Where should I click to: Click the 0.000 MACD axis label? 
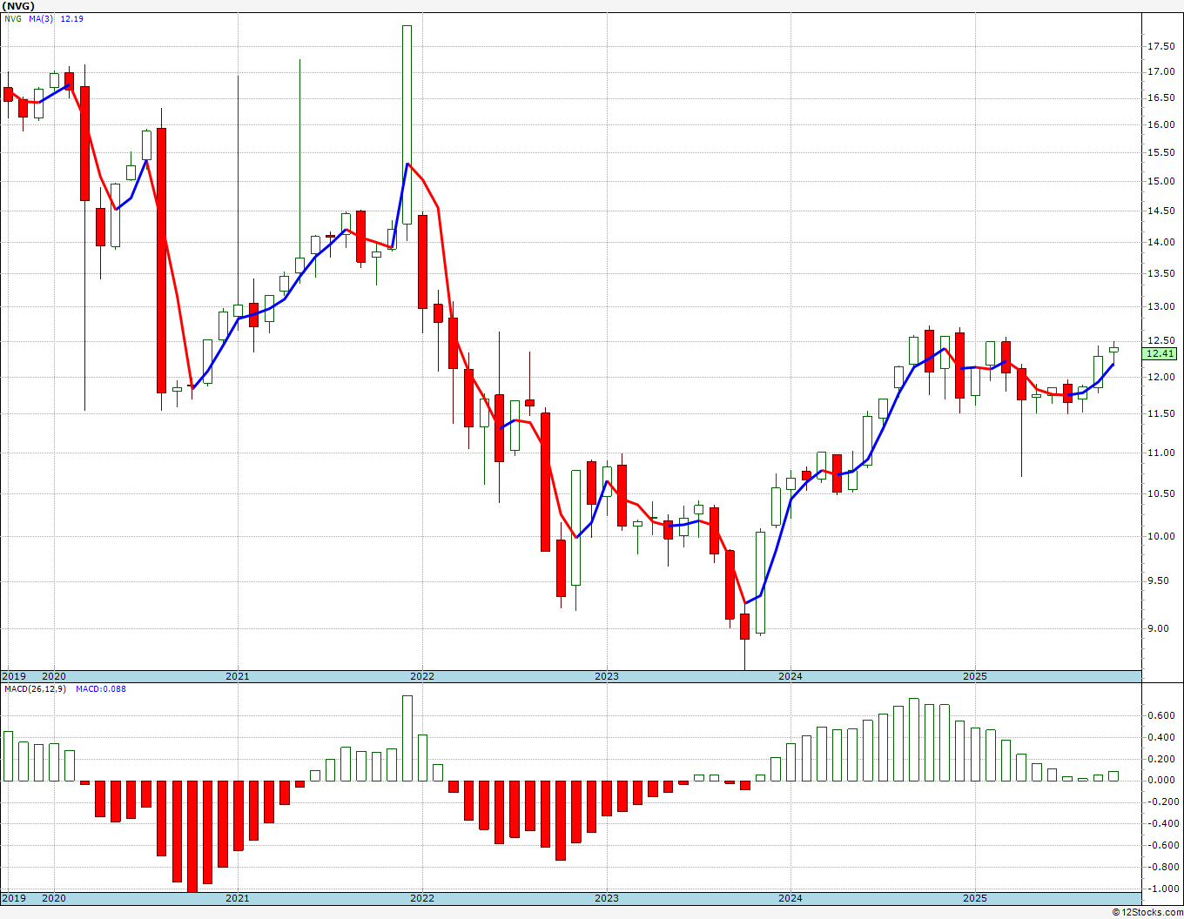(x=1160, y=781)
